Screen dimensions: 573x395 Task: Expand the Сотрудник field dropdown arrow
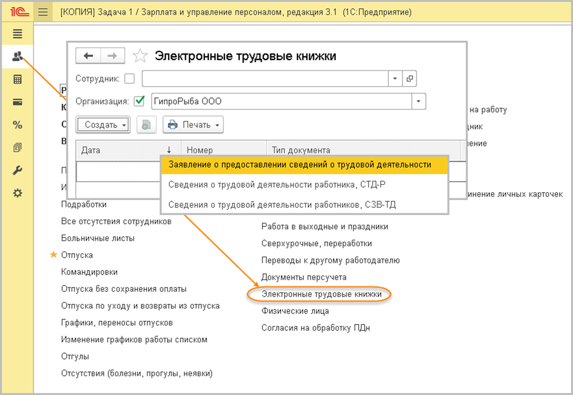pyautogui.click(x=395, y=79)
